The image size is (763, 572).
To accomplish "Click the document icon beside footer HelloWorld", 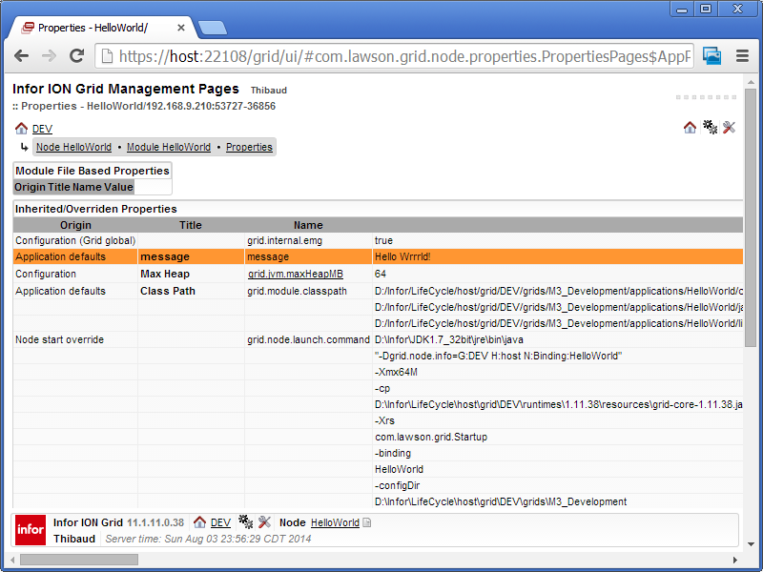I will pos(367,523).
